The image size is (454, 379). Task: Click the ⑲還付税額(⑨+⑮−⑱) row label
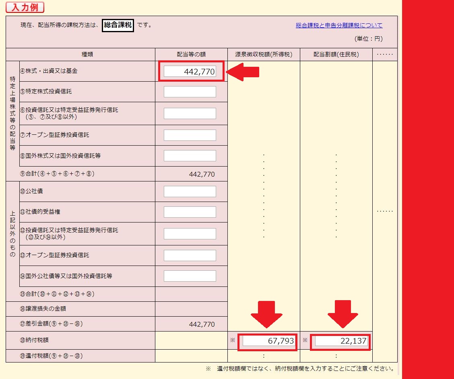[x=51, y=356]
